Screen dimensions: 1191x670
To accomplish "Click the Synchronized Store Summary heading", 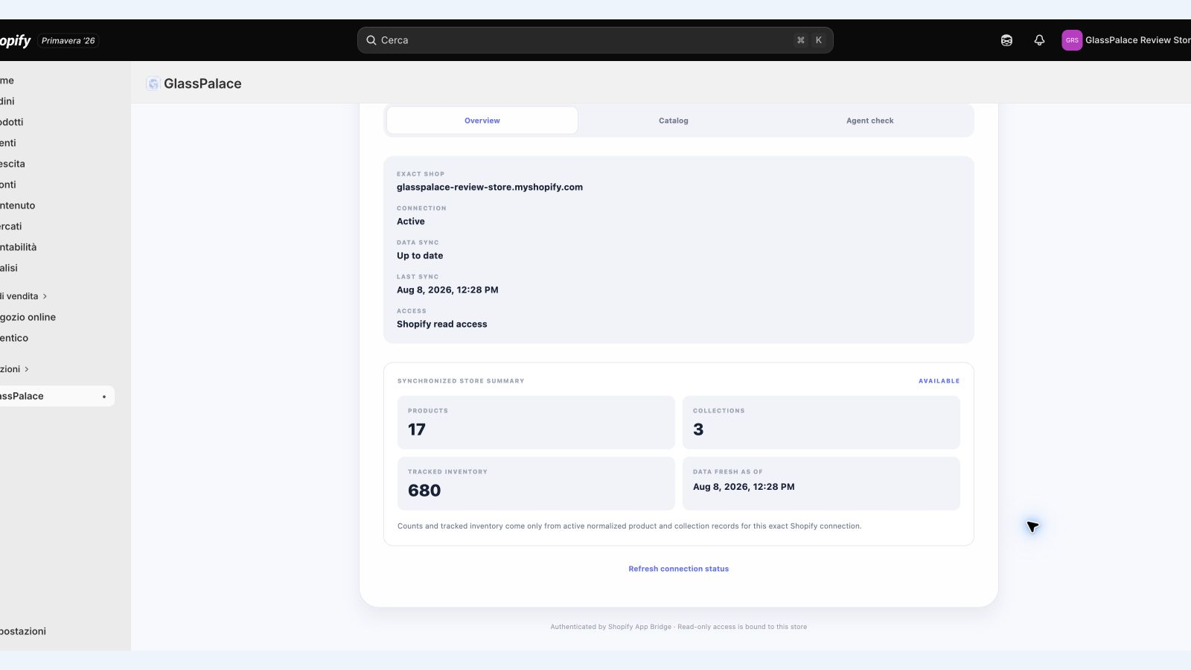I will click(x=461, y=381).
